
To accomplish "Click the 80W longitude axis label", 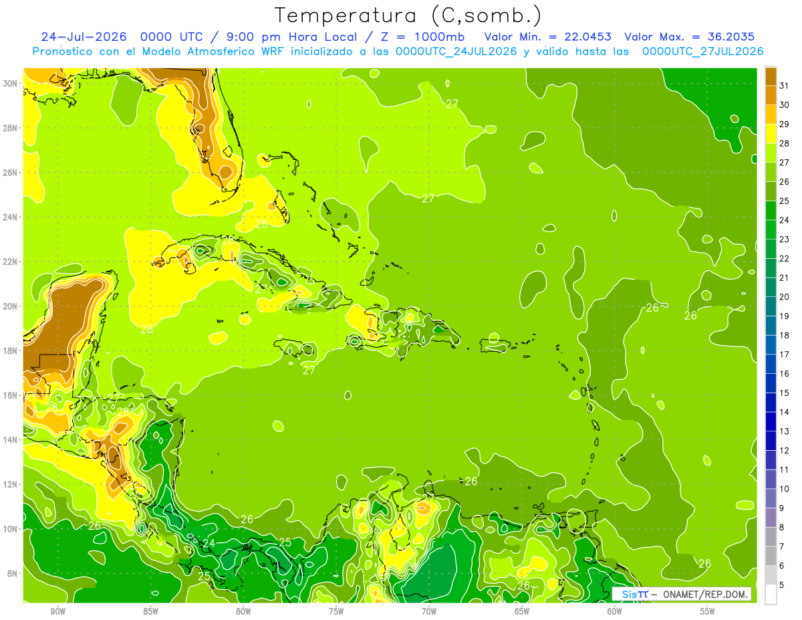I will [x=243, y=612].
